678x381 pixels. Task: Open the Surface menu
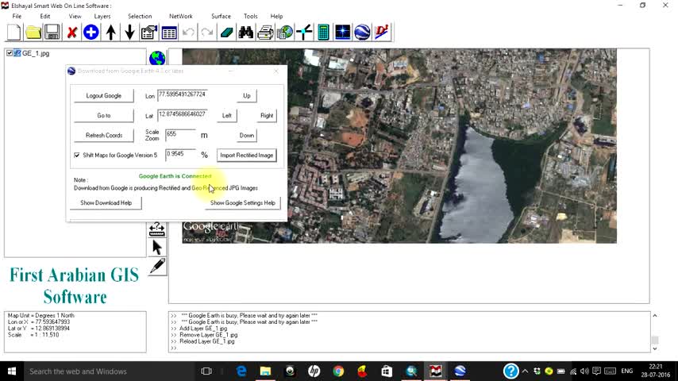click(221, 16)
